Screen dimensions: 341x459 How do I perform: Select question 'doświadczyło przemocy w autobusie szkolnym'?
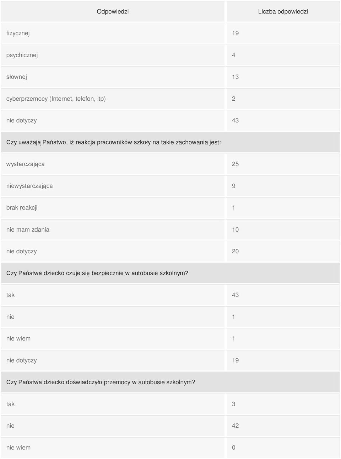click(170, 382)
